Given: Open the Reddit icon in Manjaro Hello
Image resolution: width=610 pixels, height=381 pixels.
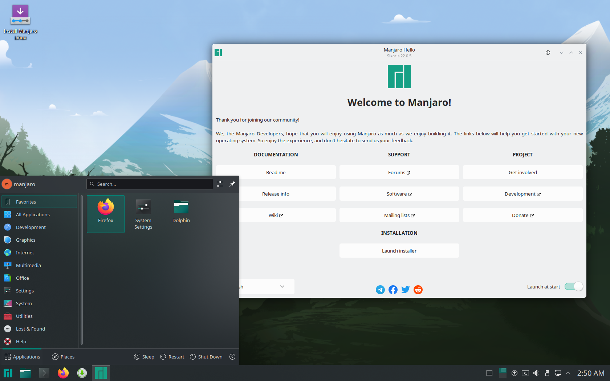Looking at the screenshot, I should click(418, 290).
